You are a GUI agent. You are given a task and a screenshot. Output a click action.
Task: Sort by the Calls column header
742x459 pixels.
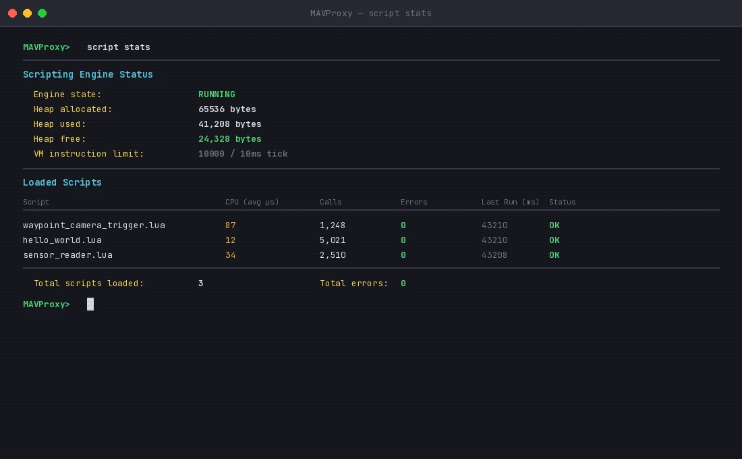coord(330,202)
